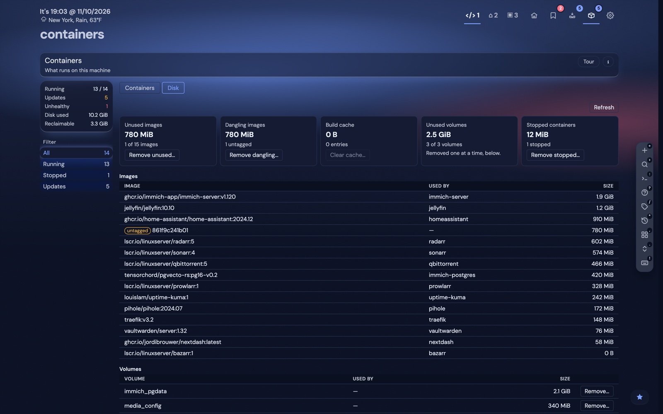Open the home page icon in the top bar

534,15
